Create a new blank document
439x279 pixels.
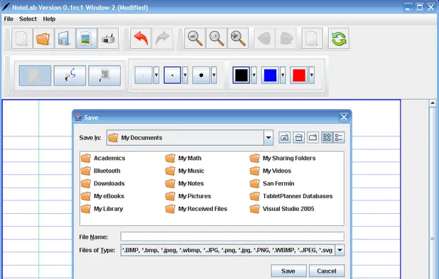tap(22, 38)
